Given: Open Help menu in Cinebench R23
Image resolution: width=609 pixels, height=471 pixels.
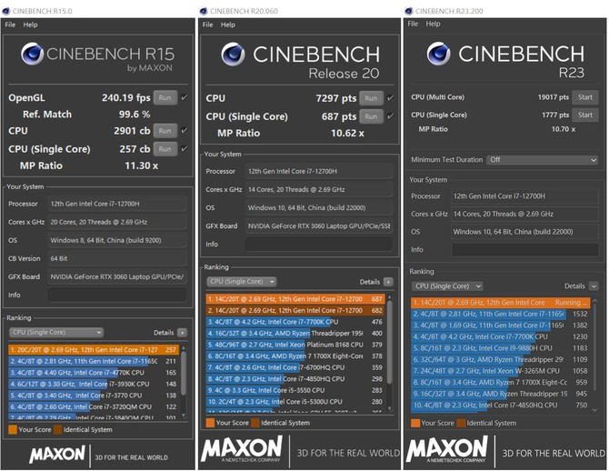Looking at the screenshot, I should click(433, 24).
